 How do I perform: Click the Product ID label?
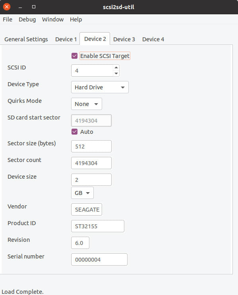coord(21,223)
